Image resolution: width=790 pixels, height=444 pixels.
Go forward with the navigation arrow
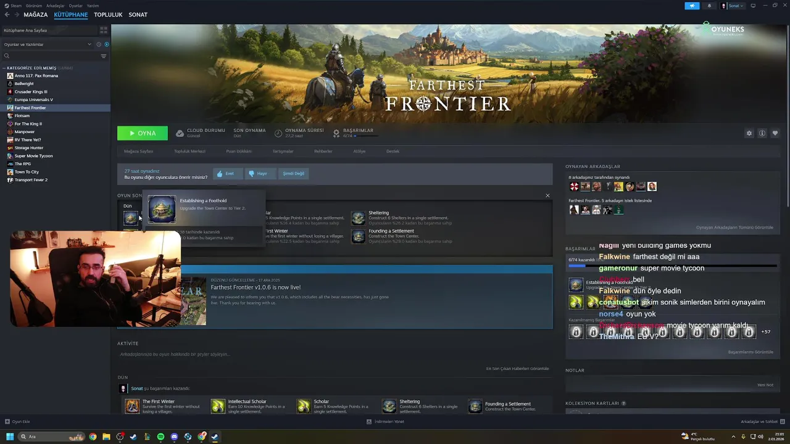(16, 15)
